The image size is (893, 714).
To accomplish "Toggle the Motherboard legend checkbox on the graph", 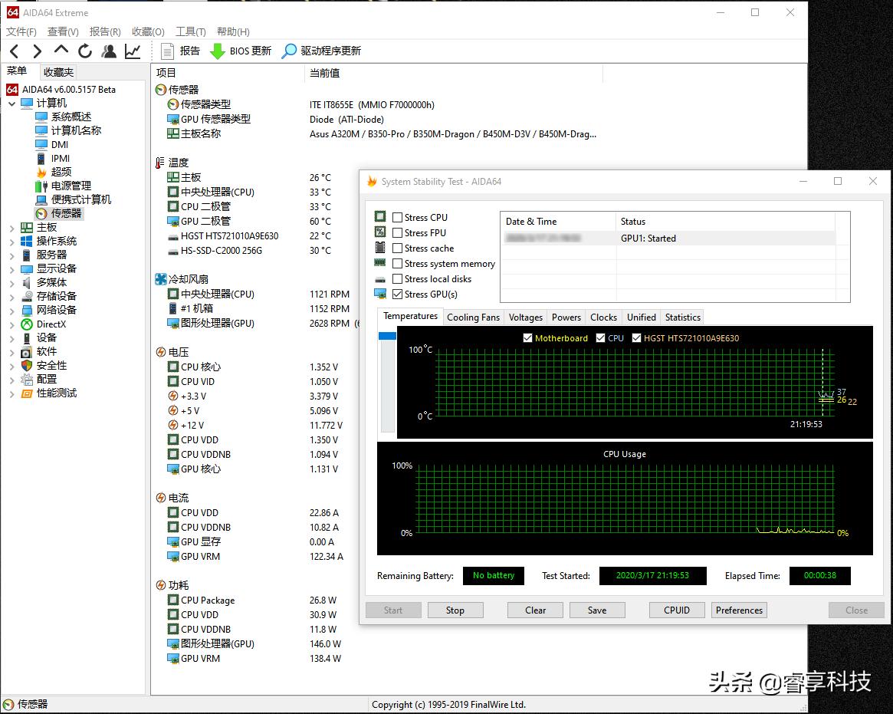I will (x=527, y=337).
